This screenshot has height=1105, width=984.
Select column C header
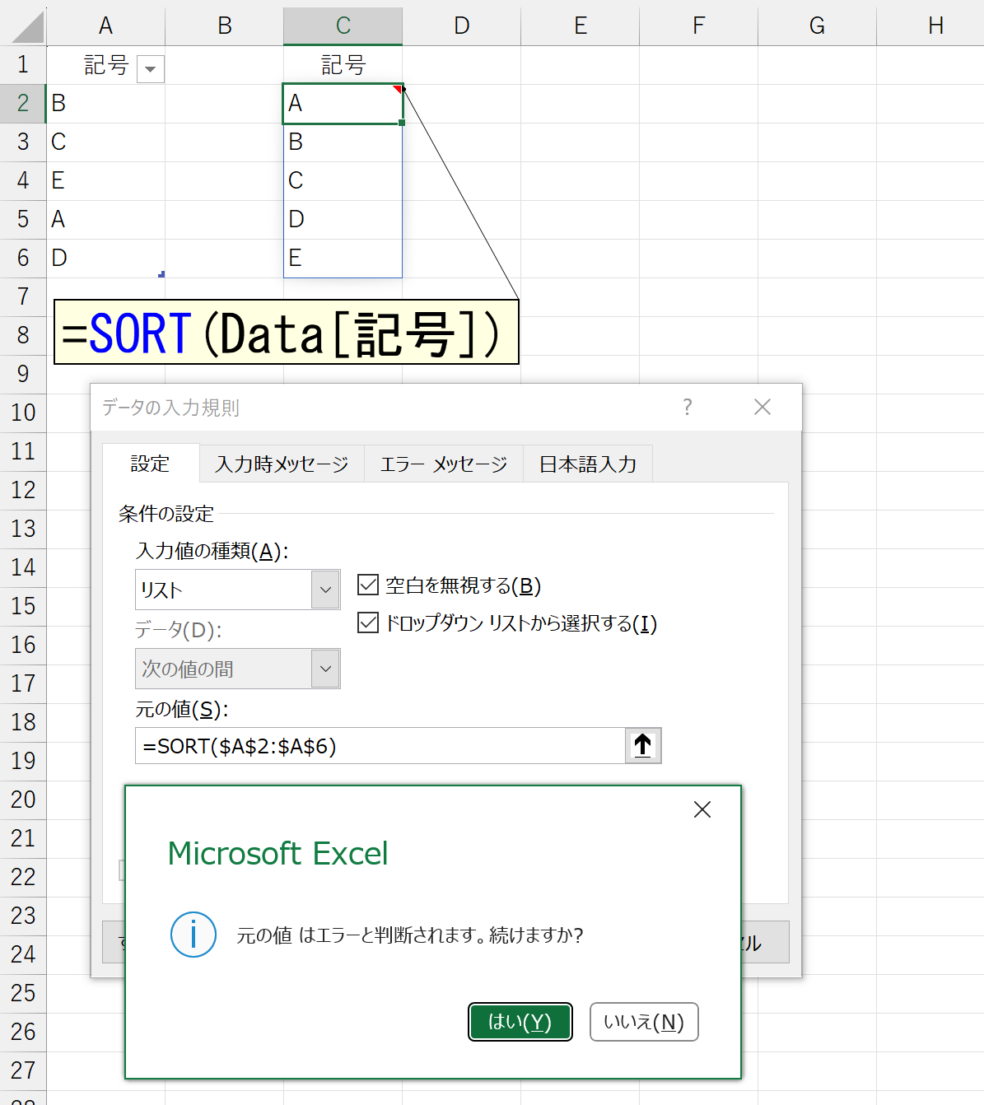343,26
